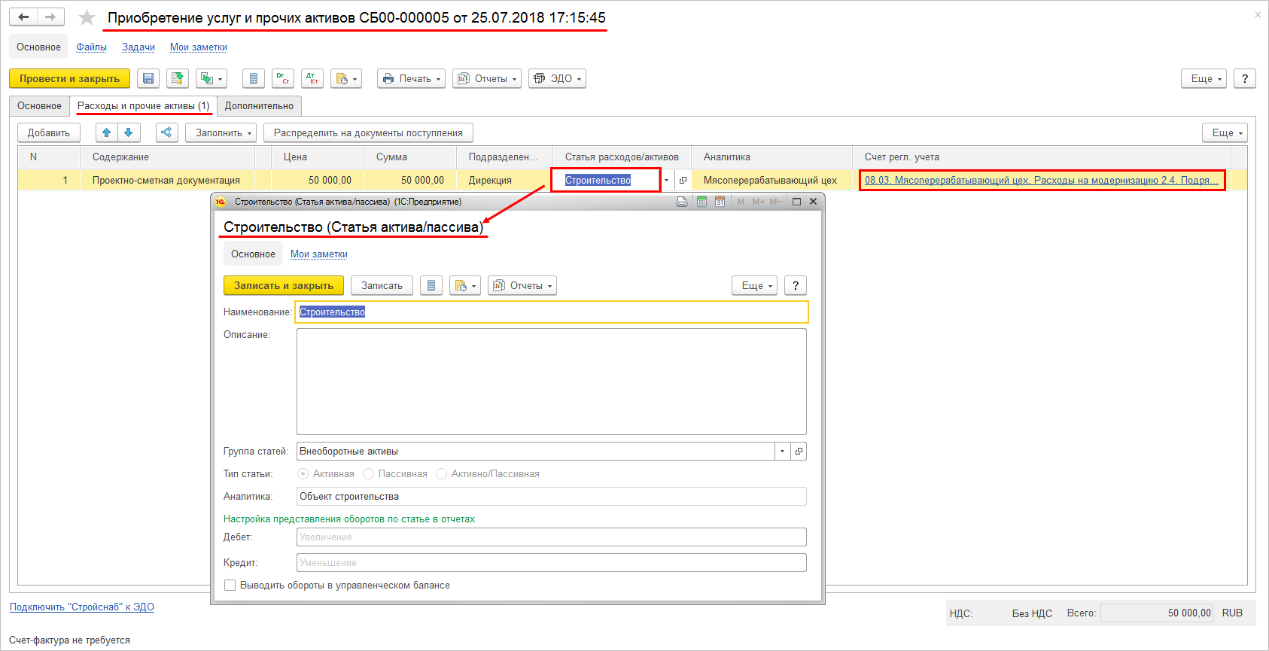Go forward with the right arrow navigation button
The width and height of the screenshot is (1269, 651).
pyautogui.click(x=50, y=17)
